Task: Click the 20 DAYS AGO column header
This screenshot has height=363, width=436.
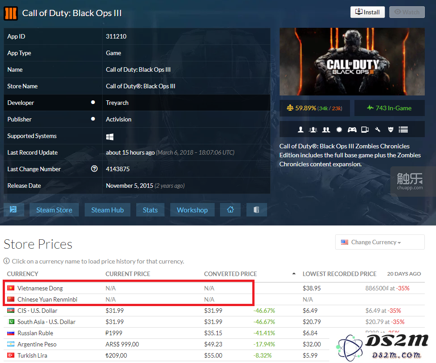Action: click(404, 274)
